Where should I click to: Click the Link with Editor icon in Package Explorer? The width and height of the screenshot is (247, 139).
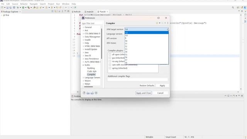coord(56,11)
